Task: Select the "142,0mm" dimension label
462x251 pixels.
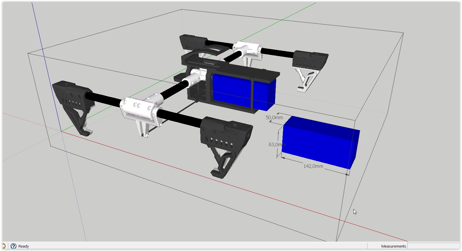Action: point(313,166)
